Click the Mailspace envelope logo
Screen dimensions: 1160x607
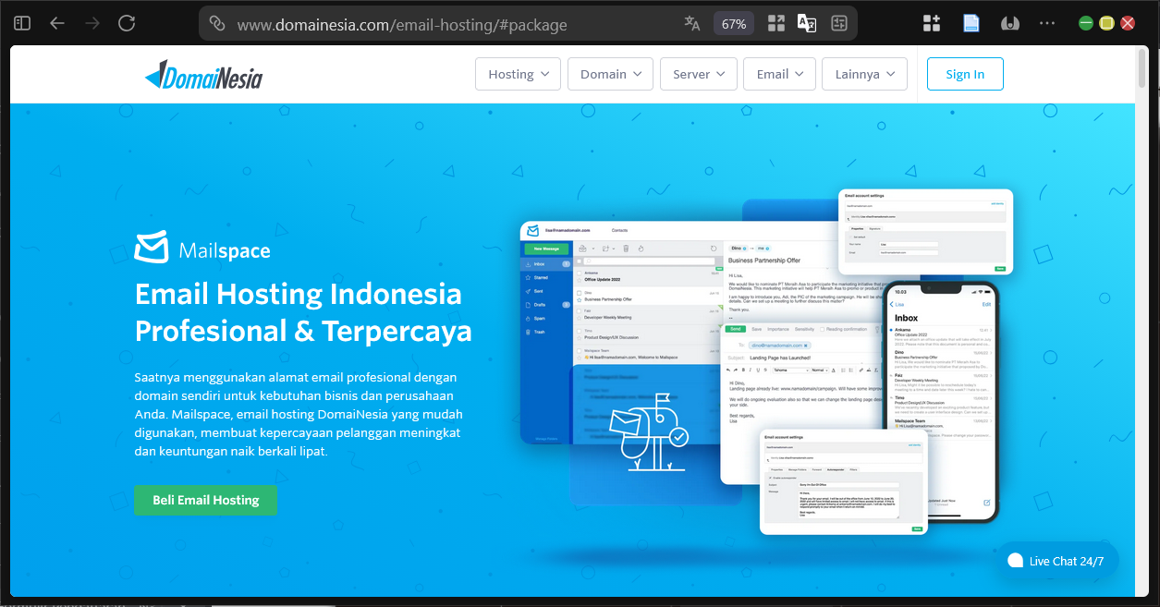click(152, 248)
